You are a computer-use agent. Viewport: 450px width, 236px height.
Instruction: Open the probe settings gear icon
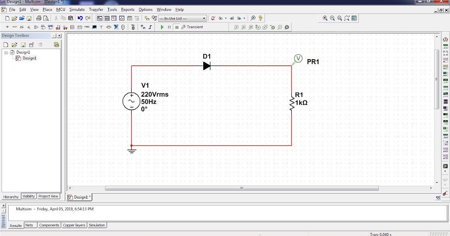pyautogui.click(x=286, y=27)
